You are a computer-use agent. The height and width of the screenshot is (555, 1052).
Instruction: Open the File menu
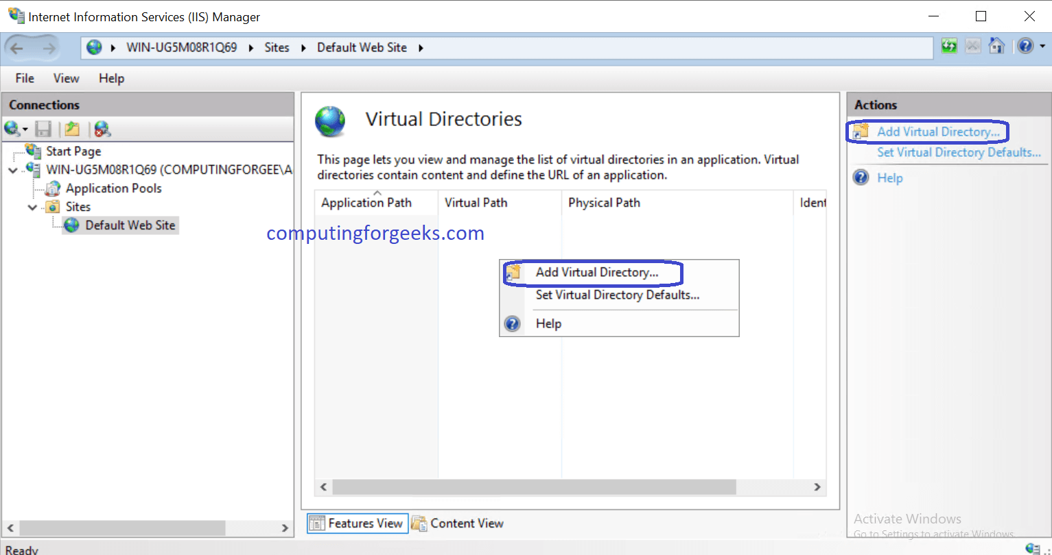coord(25,78)
